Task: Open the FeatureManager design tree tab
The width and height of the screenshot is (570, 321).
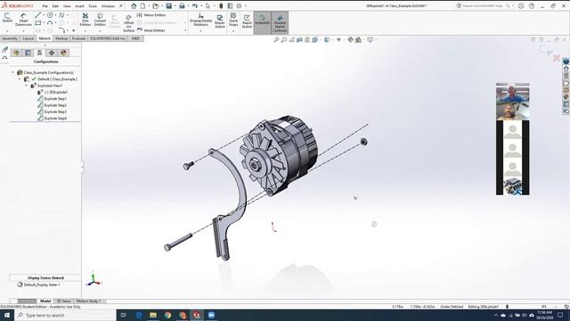Action: 16,53
